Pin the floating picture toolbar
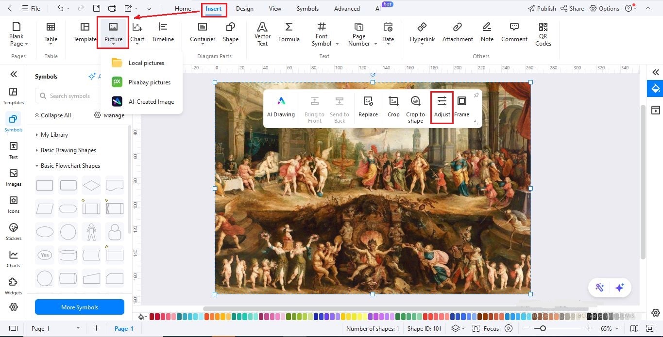The image size is (663, 337). (476, 95)
